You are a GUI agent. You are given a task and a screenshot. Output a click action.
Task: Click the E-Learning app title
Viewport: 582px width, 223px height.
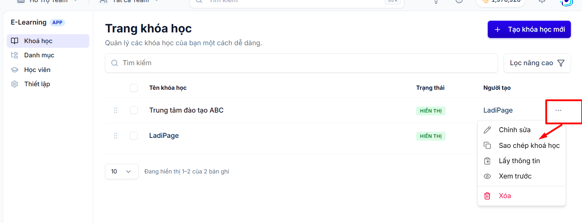point(28,22)
